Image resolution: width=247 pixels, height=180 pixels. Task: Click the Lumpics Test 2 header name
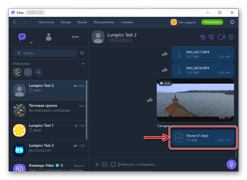(x=122, y=35)
